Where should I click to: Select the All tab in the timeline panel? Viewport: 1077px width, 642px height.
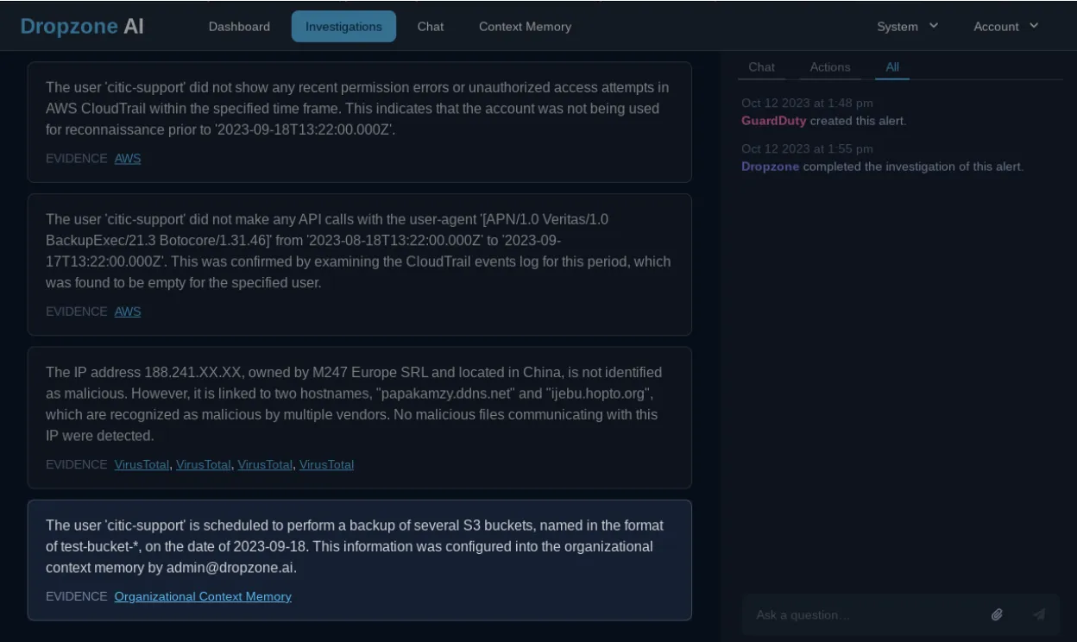892,66
